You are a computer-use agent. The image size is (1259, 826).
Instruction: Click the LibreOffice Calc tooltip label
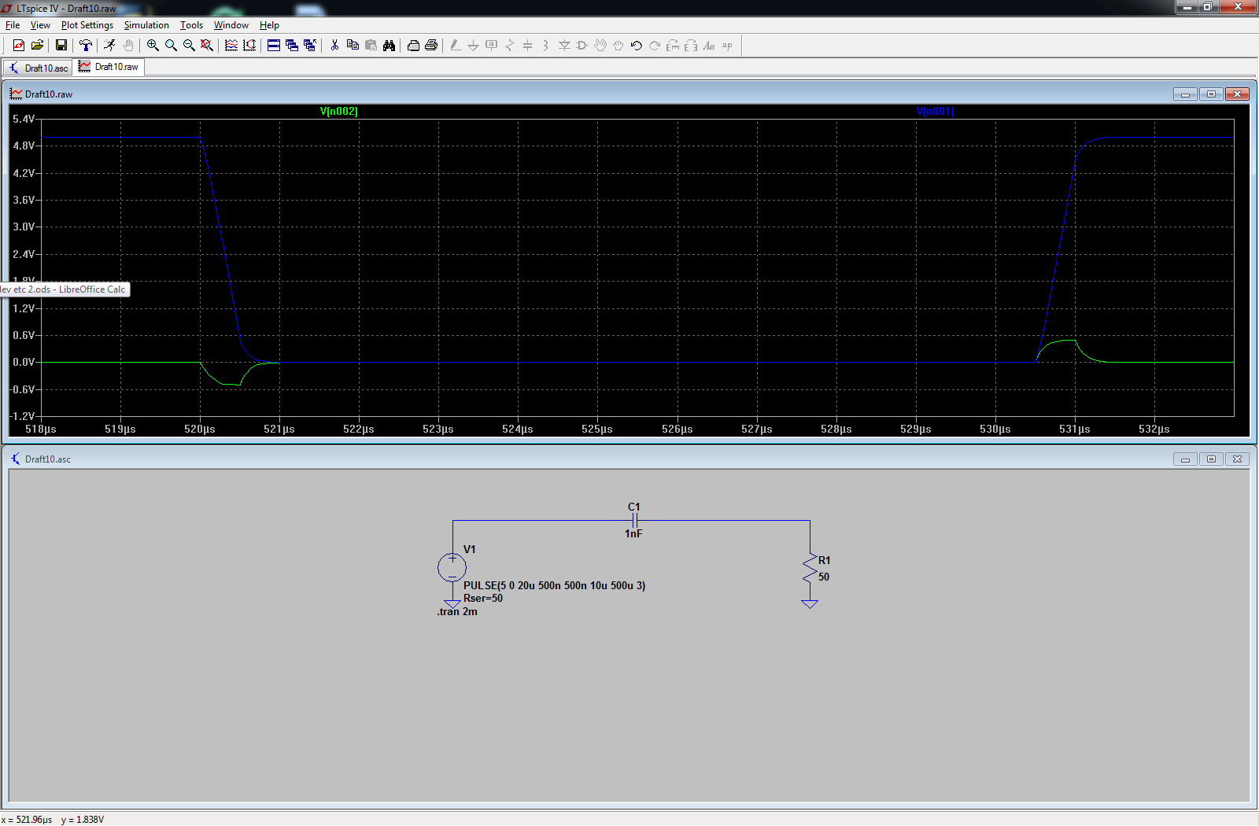click(65, 289)
